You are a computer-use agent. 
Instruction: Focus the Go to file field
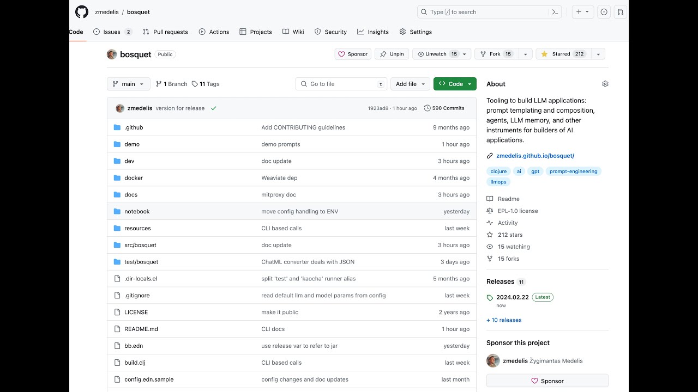(341, 84)
